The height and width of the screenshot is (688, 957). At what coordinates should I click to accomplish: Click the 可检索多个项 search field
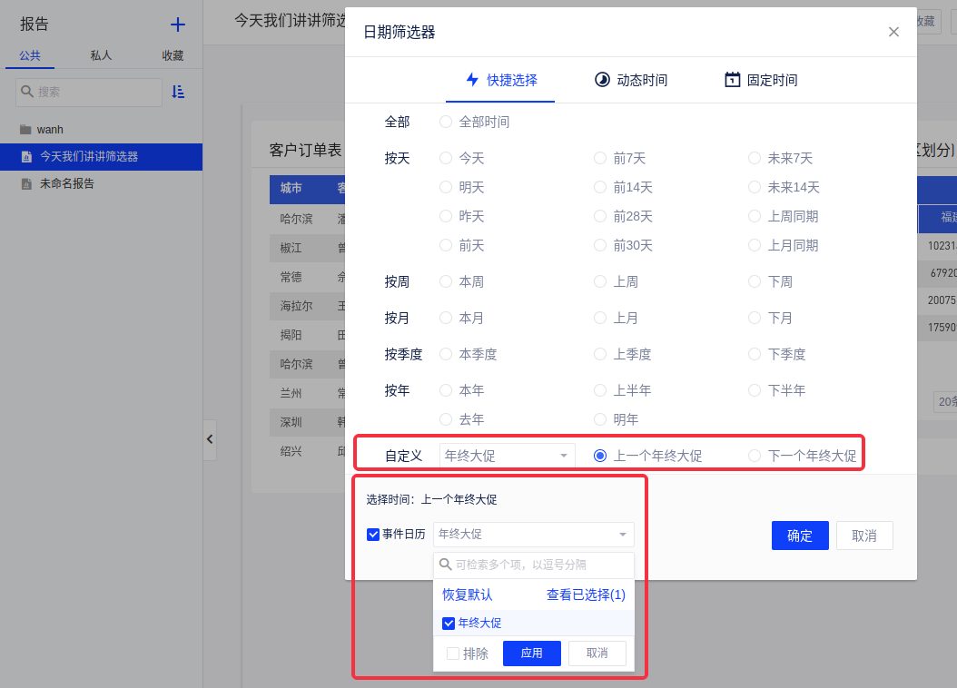coord(540,565)
